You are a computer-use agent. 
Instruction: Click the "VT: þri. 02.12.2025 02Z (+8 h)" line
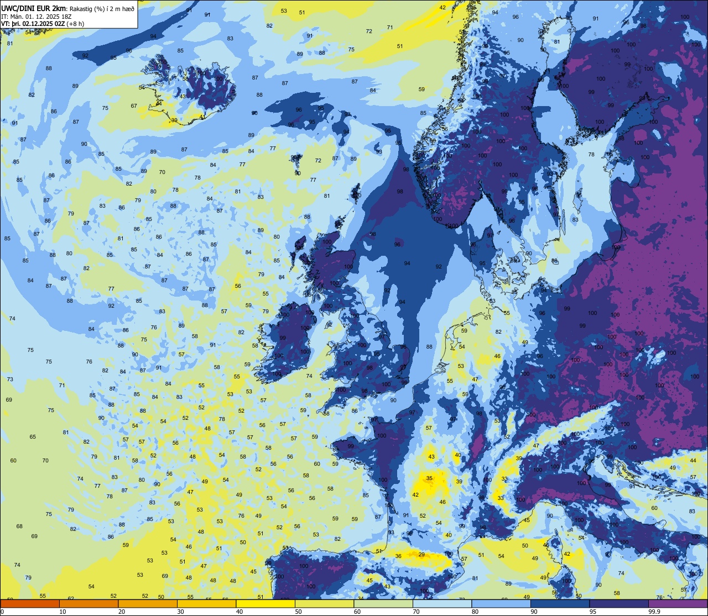point(43,24)
